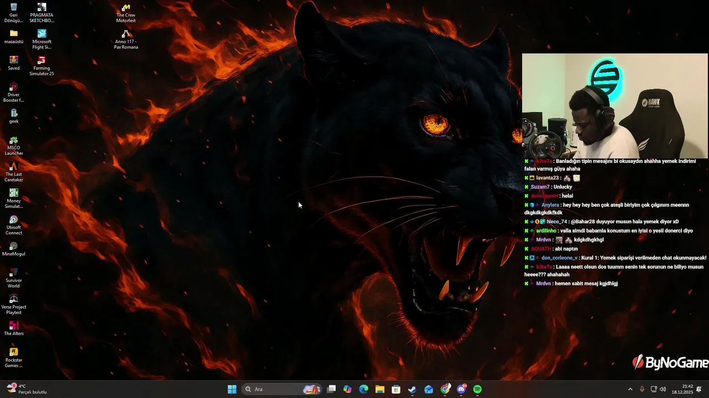The width and height of the screenshot is (709, 398).
Task: Click Mrdvn 'hemen sabit mesaj' chat line
Action: pyautogui.click(x=571, y=284)
